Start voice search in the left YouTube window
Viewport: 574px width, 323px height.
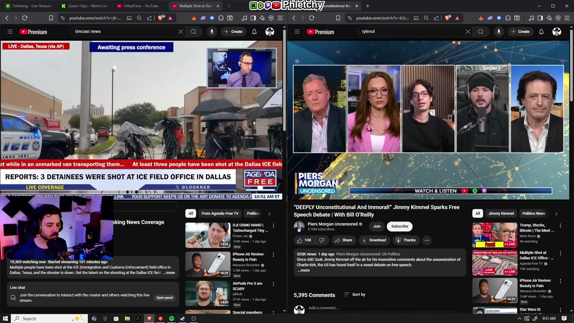coord(212,32)
